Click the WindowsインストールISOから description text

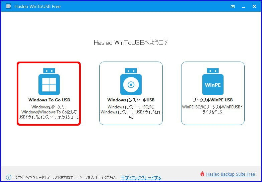click(131, 112)
